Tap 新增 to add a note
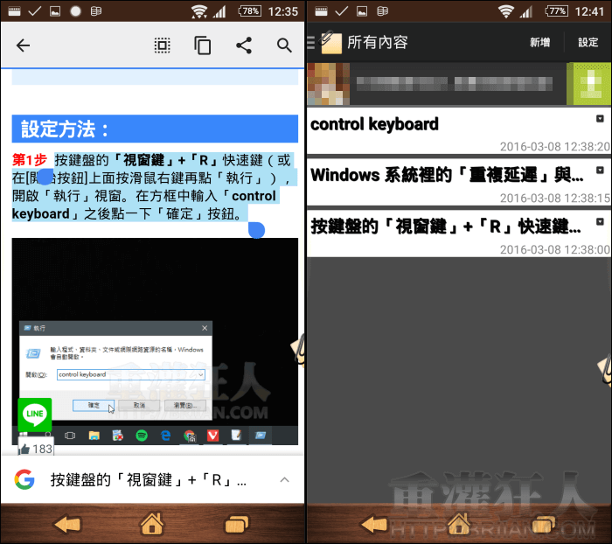 pyautogui.click(x=540, y=42)
